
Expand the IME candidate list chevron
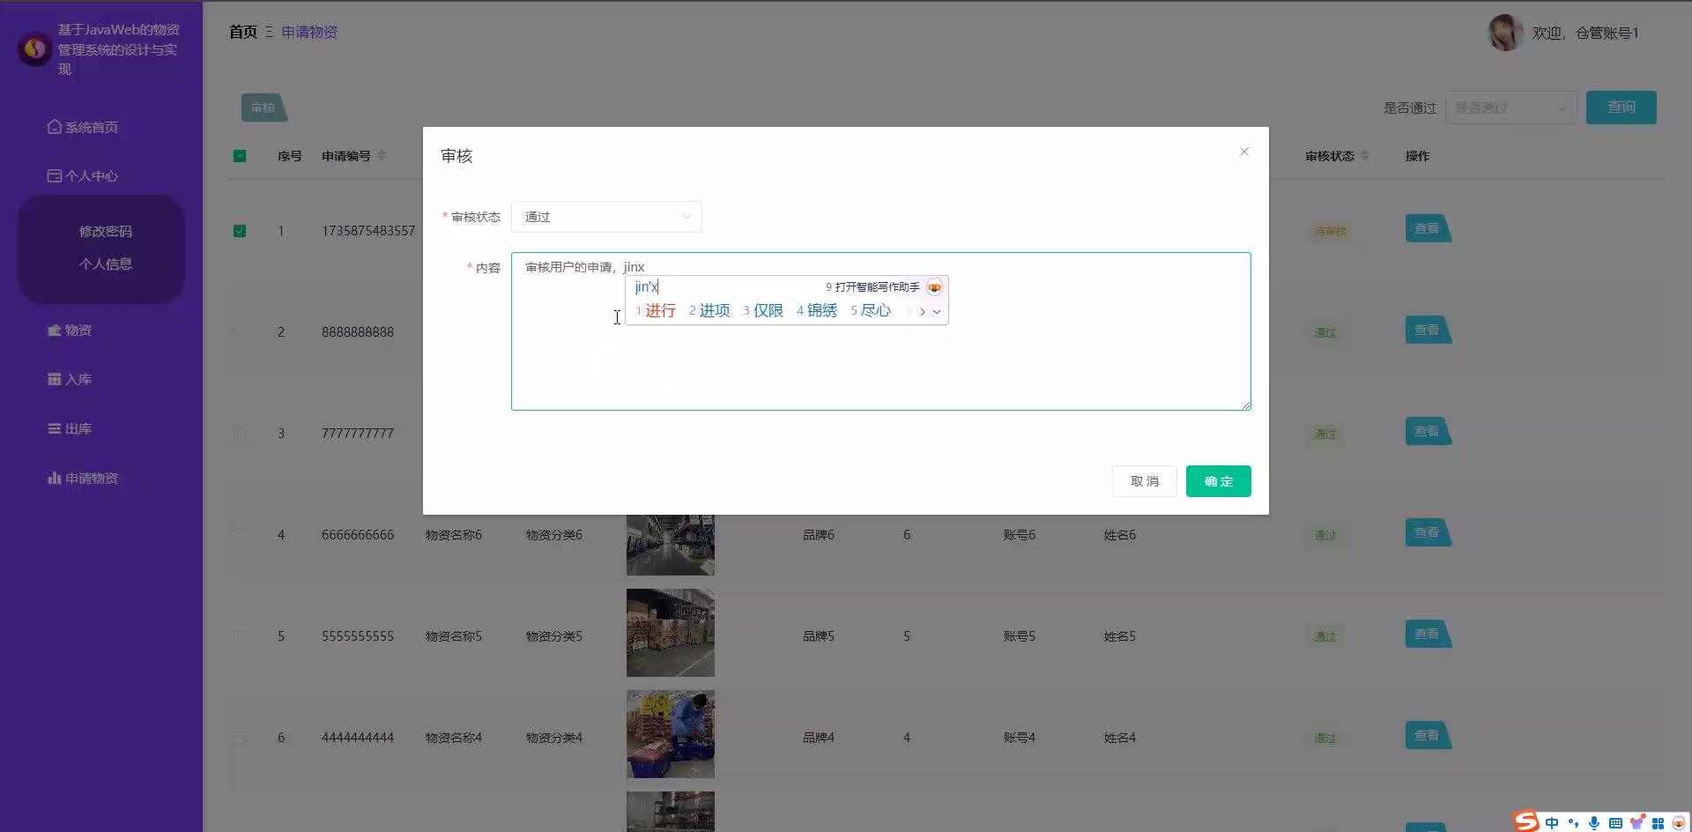coord(937,311)
